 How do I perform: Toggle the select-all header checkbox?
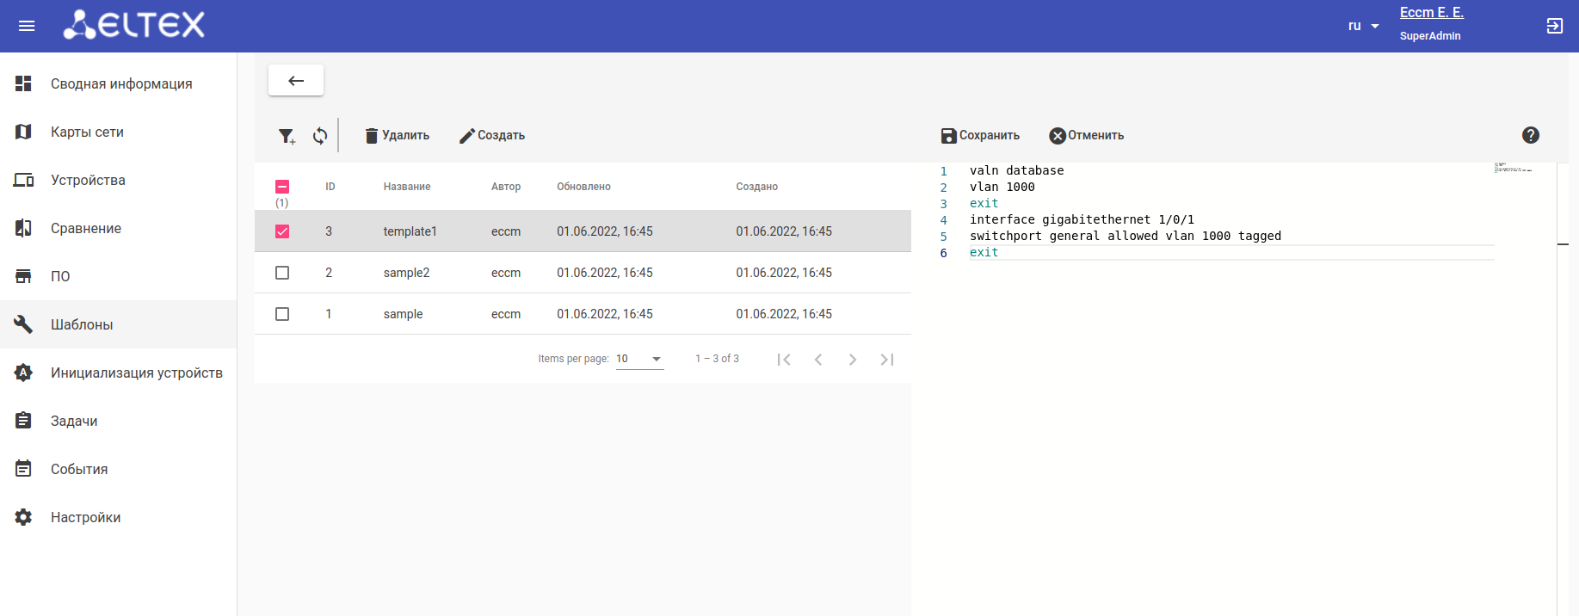point(282,187)
